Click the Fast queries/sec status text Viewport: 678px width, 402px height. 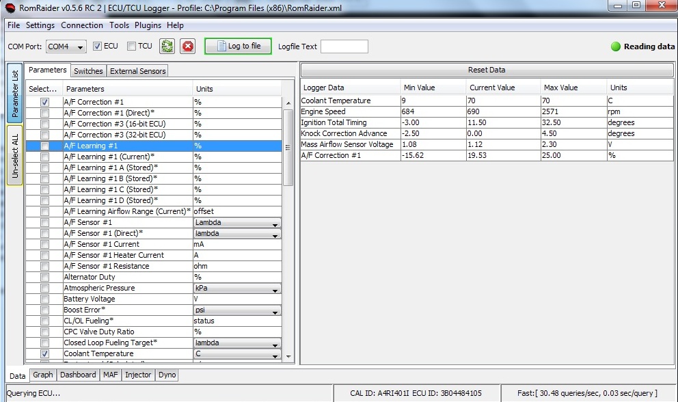[x=587, y=393]
